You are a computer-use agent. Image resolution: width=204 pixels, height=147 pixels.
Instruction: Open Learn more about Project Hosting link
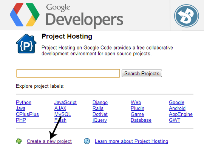click(131, 141)
